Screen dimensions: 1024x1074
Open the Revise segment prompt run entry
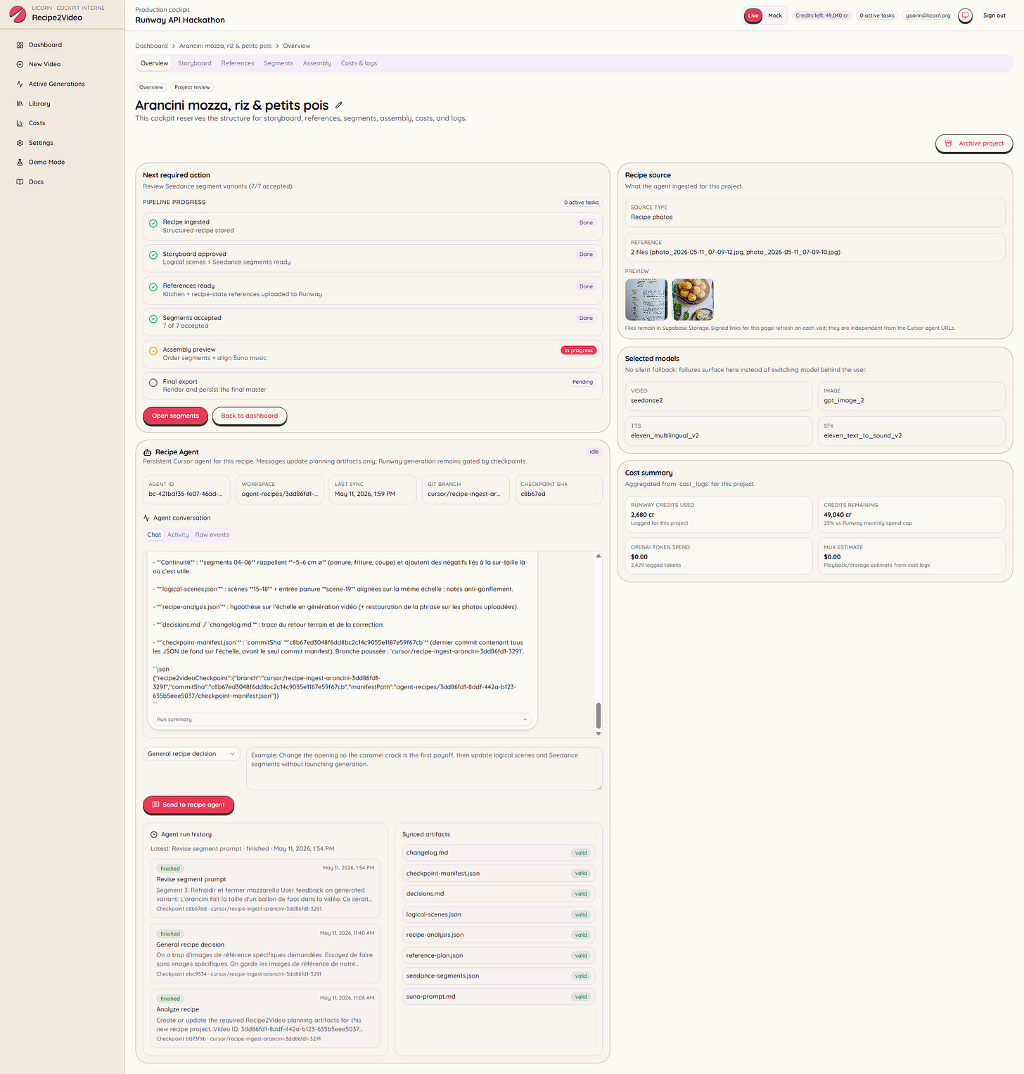pyautogui.click(x=265, y=888)
